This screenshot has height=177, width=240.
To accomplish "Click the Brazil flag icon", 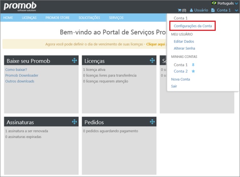I will (x=214, y=3).
